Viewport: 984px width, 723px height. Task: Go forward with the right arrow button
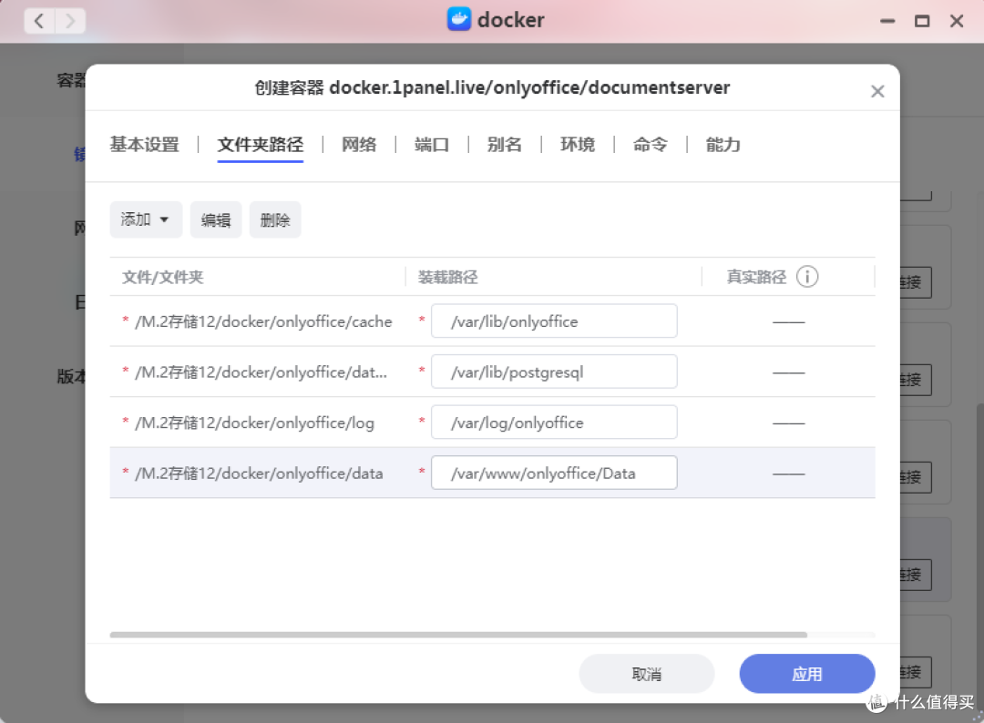pyautogui.click(x=70, y=21)
